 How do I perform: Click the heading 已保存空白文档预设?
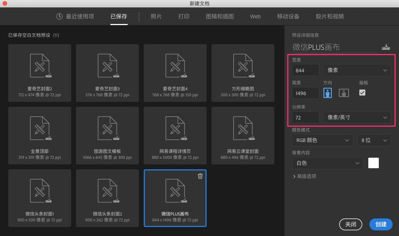(29, 35)
